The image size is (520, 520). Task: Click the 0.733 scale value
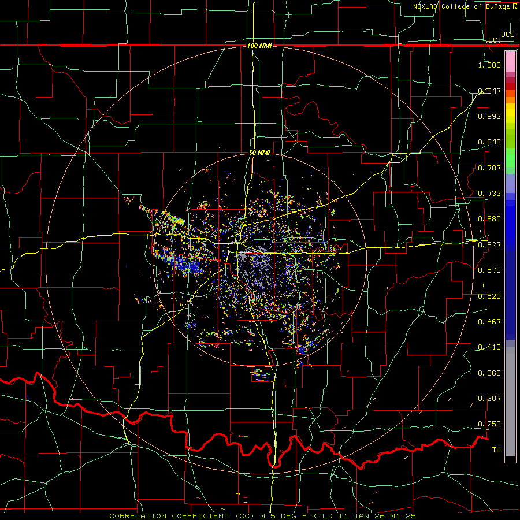[489, 194]
